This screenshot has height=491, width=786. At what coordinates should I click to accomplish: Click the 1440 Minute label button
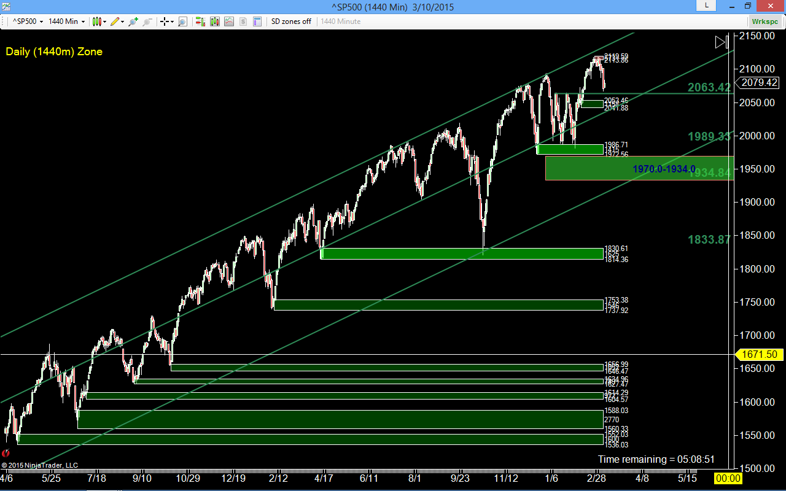(341, 21)
